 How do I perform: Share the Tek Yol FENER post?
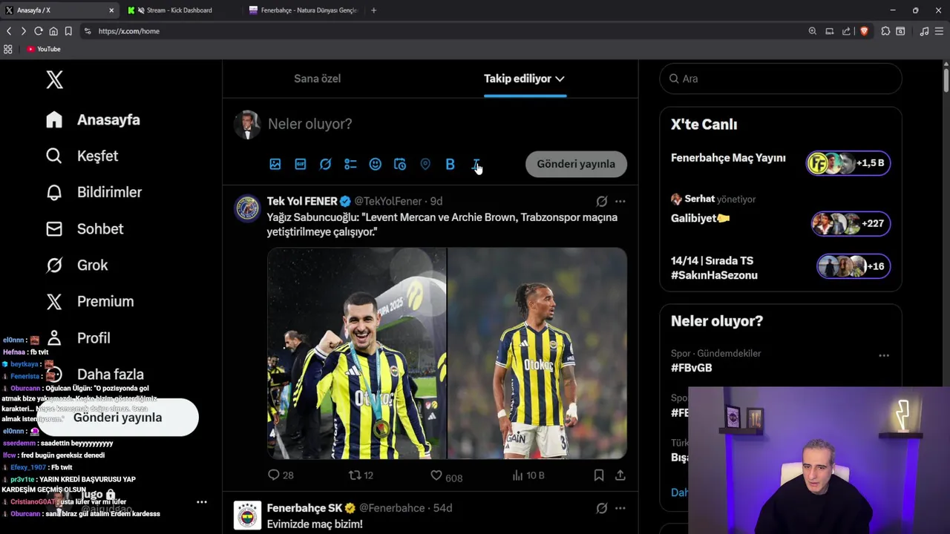point(620,475)
